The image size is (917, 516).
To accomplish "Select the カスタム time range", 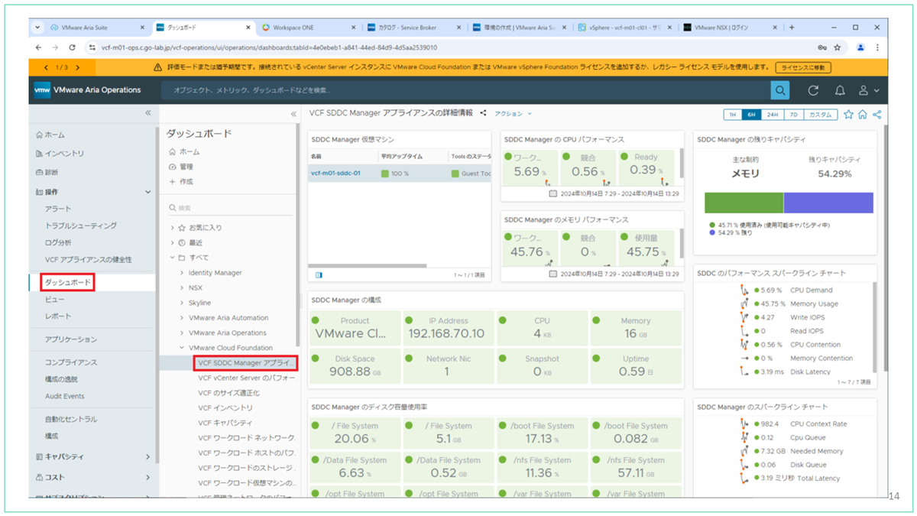I will [x=820, y=115].
